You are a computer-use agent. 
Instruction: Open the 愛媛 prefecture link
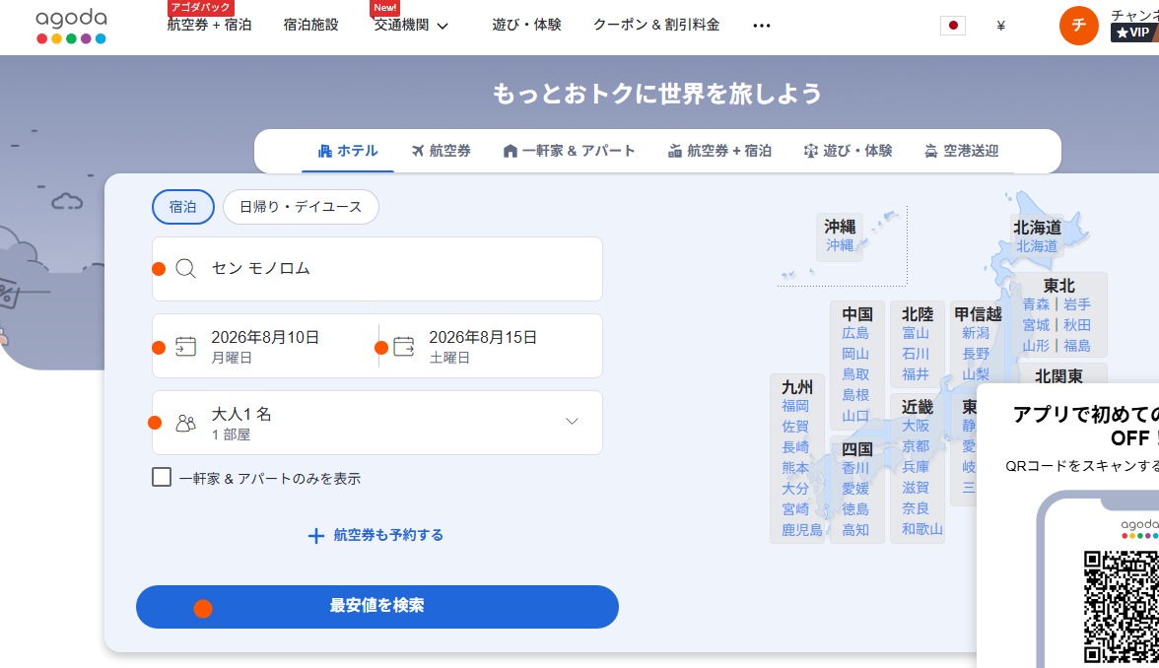point(855,489)
